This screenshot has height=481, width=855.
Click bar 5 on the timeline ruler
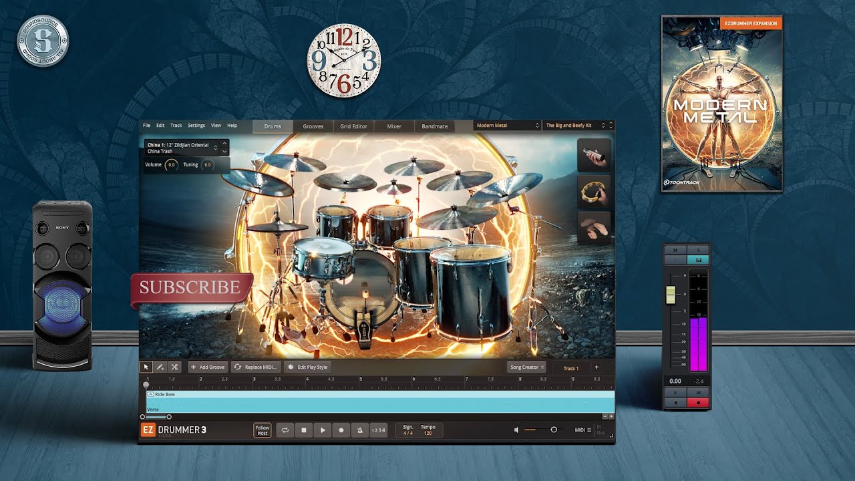(361, 379)
